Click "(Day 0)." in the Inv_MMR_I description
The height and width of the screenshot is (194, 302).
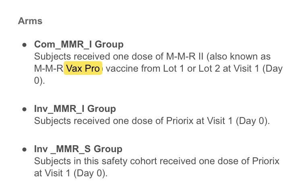[253, 121]
